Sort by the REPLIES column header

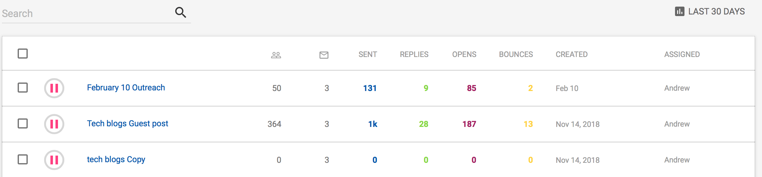click(x=414, y=54)
